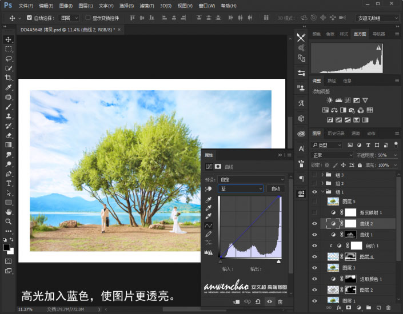
Task: Select the Move tool in toolbox
Action: 8,39
